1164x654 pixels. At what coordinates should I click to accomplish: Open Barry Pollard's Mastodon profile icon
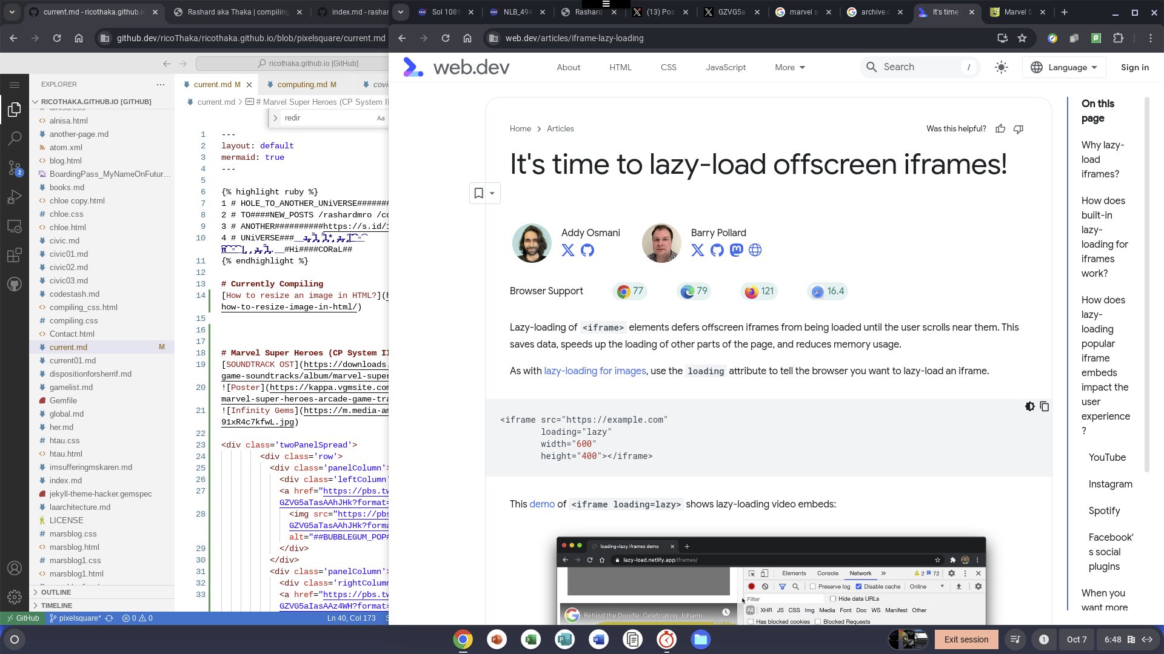[x=736, y=250]
